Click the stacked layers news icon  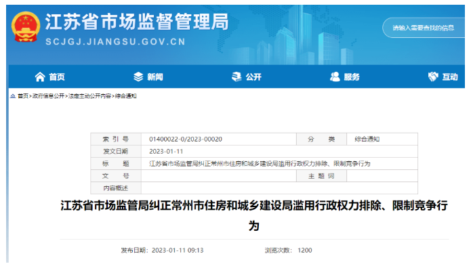point(138,76)
